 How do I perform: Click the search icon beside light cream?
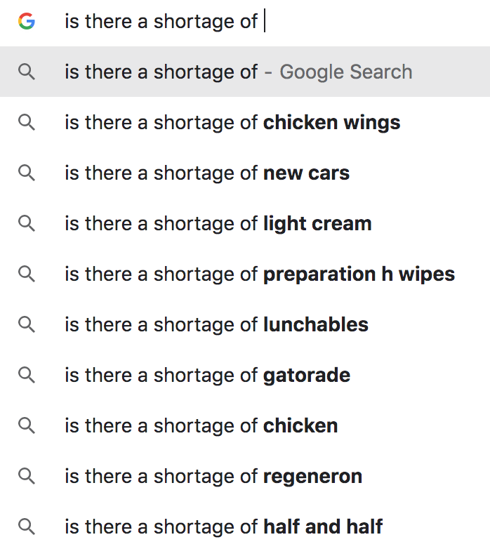pos(27,224)
